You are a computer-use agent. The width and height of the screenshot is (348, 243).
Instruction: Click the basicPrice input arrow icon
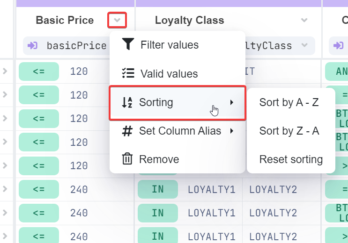[x=33, y=46]
